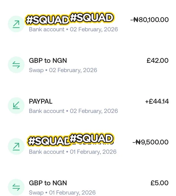Tap the outgoing arrow icon for ₦9,500.00 transfer
Image resolution: width=176 pixels, height=196 pixels.
[16, 146]
